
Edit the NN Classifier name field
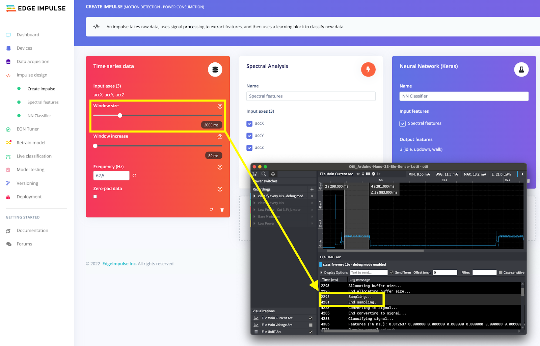click(464, 96)
